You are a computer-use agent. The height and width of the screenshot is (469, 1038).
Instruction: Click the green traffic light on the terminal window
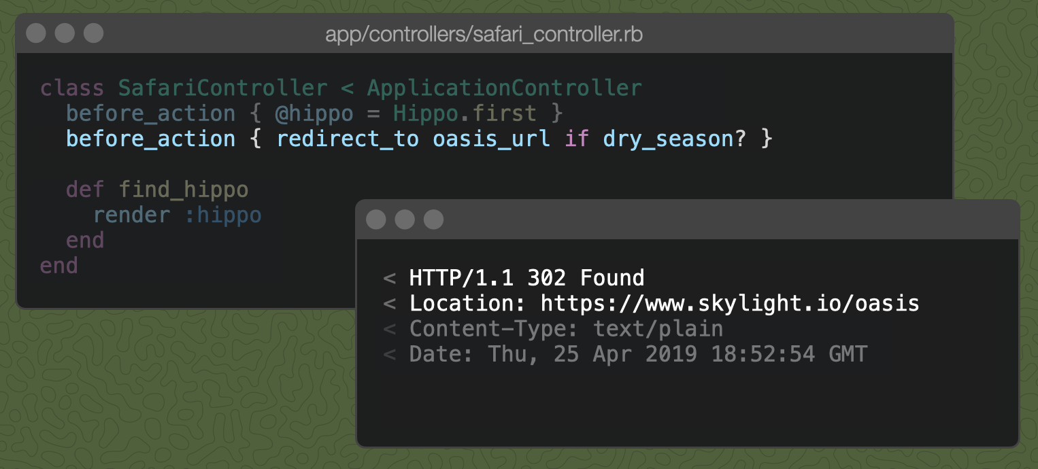point(434,219)
